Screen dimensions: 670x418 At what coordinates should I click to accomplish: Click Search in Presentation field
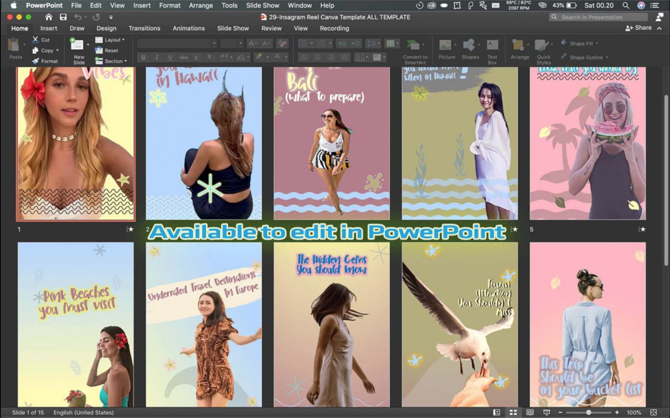tap(599, 17)
